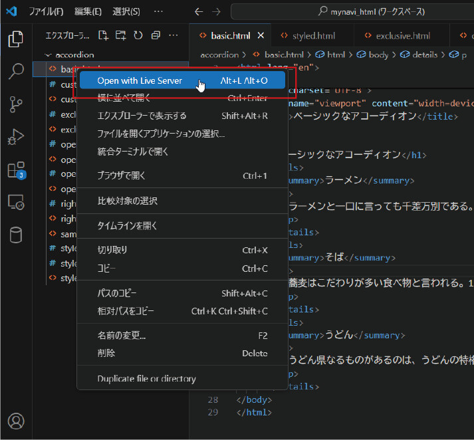
Task: Open the 選択(S) menu
Action: (x=126, y=11)
